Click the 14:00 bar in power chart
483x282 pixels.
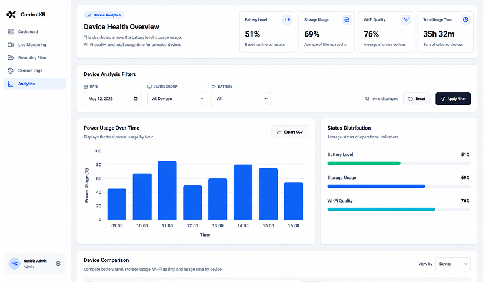(243, 192)
